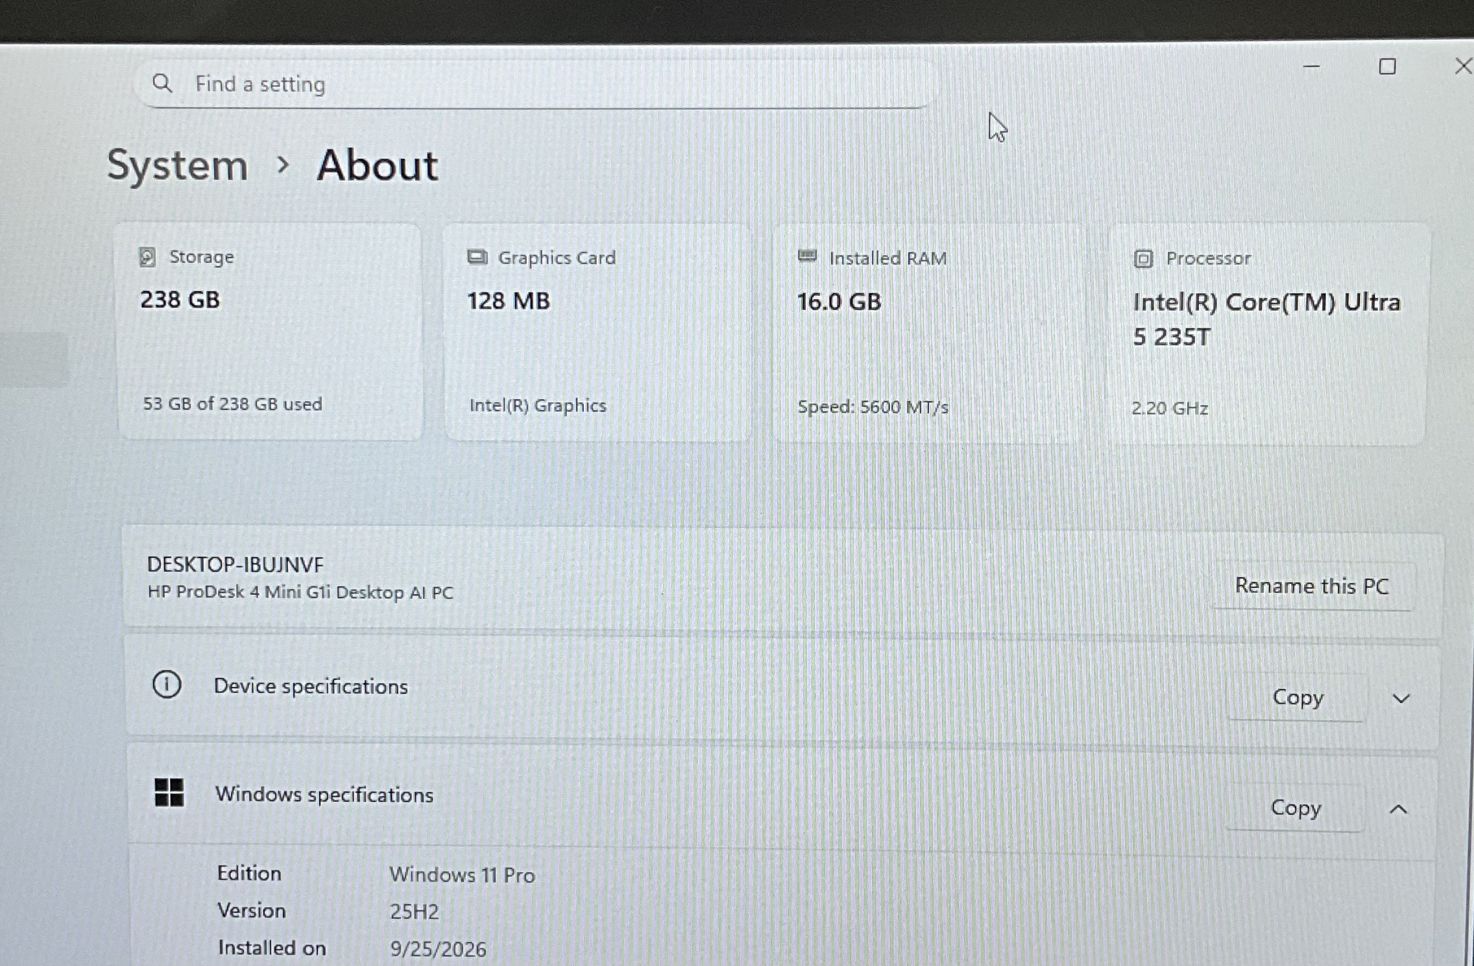This screenshot has height=966, width=1474.
Task: Click the search magnifier icon
Action: 162,83
